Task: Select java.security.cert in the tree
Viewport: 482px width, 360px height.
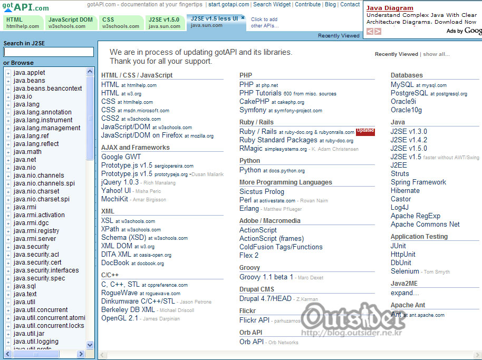Action: [x=37, y=262]
